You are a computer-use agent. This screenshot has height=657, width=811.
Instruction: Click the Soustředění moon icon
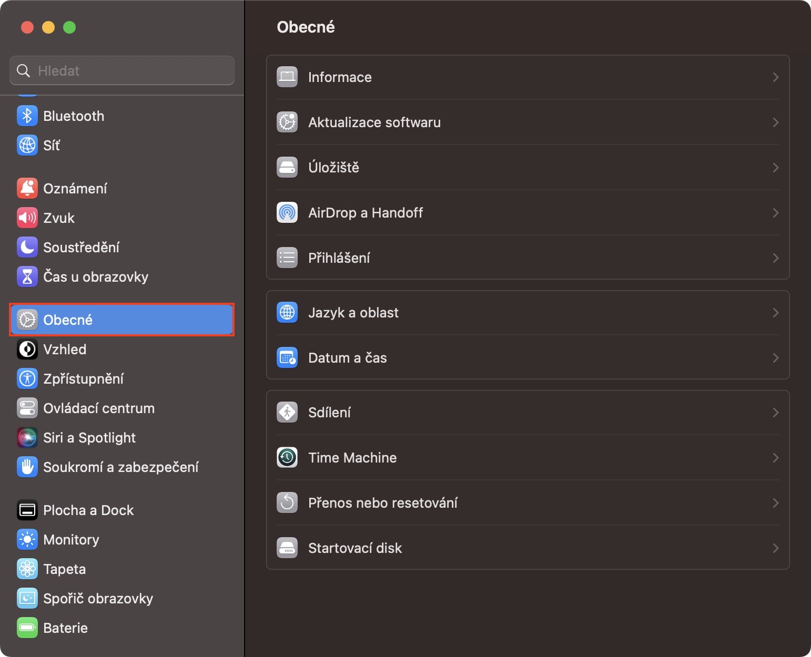tap(27, 248)
